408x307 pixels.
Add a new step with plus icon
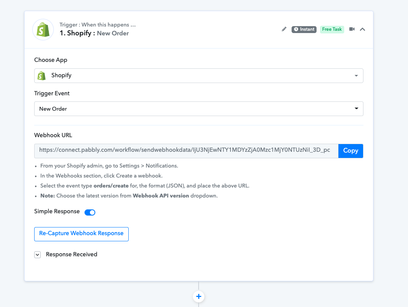tap(199, 296)
